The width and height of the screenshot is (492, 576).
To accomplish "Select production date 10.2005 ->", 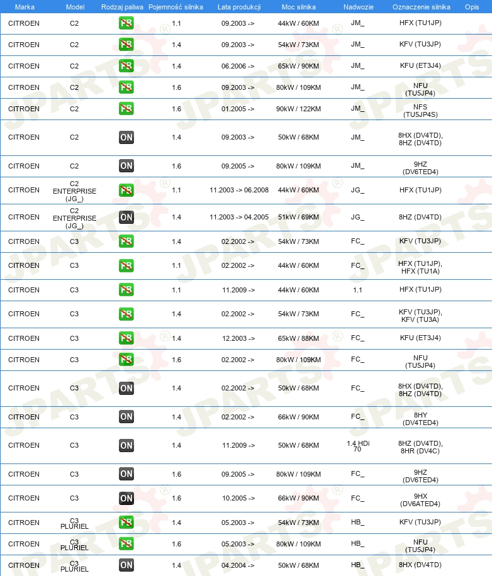I will coord(238,498).
